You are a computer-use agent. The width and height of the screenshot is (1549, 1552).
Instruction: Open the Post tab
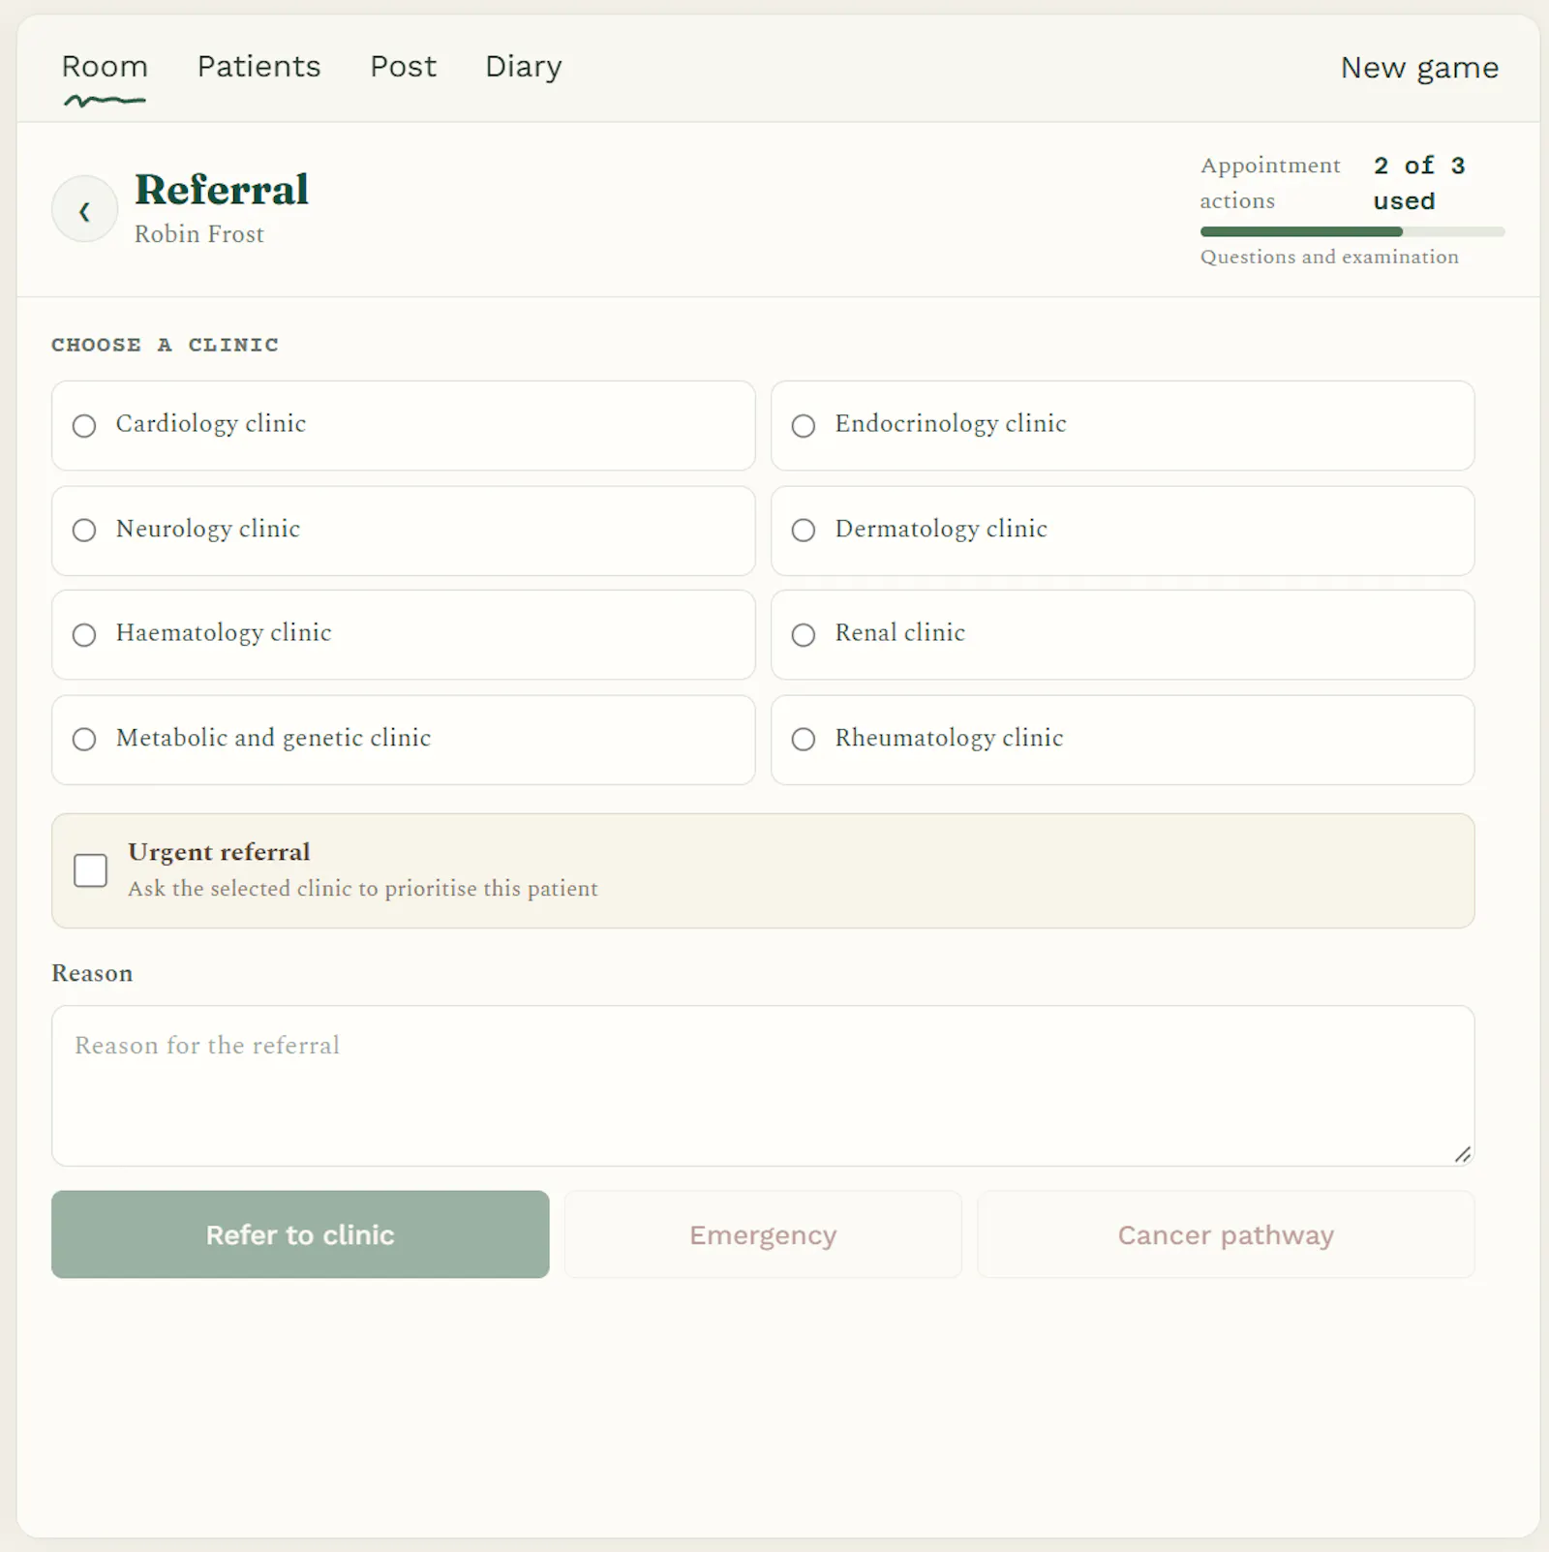403,67
